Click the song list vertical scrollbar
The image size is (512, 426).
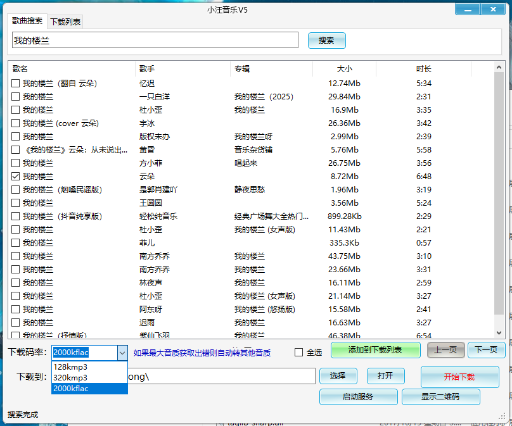(499, 203)
